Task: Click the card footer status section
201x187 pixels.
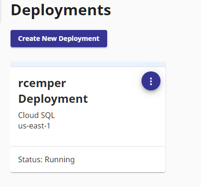Action: tap(88, 159)
